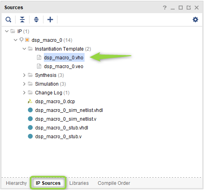The width and height of the screenshot is (205, 190).
Task: Click the Collapse All toolbar icon
Action: click(x=22, y=20)
